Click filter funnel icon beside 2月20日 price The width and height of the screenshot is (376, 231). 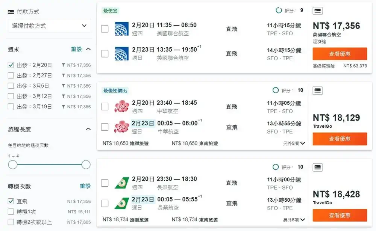63,65
